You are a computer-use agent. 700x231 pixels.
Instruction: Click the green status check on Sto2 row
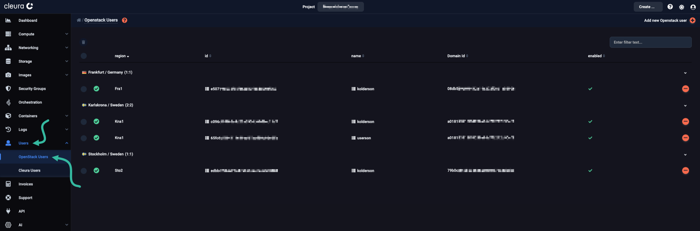(x=96, y=170)
